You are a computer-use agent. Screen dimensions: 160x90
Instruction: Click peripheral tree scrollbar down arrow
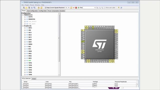click(x=59, y=75)
